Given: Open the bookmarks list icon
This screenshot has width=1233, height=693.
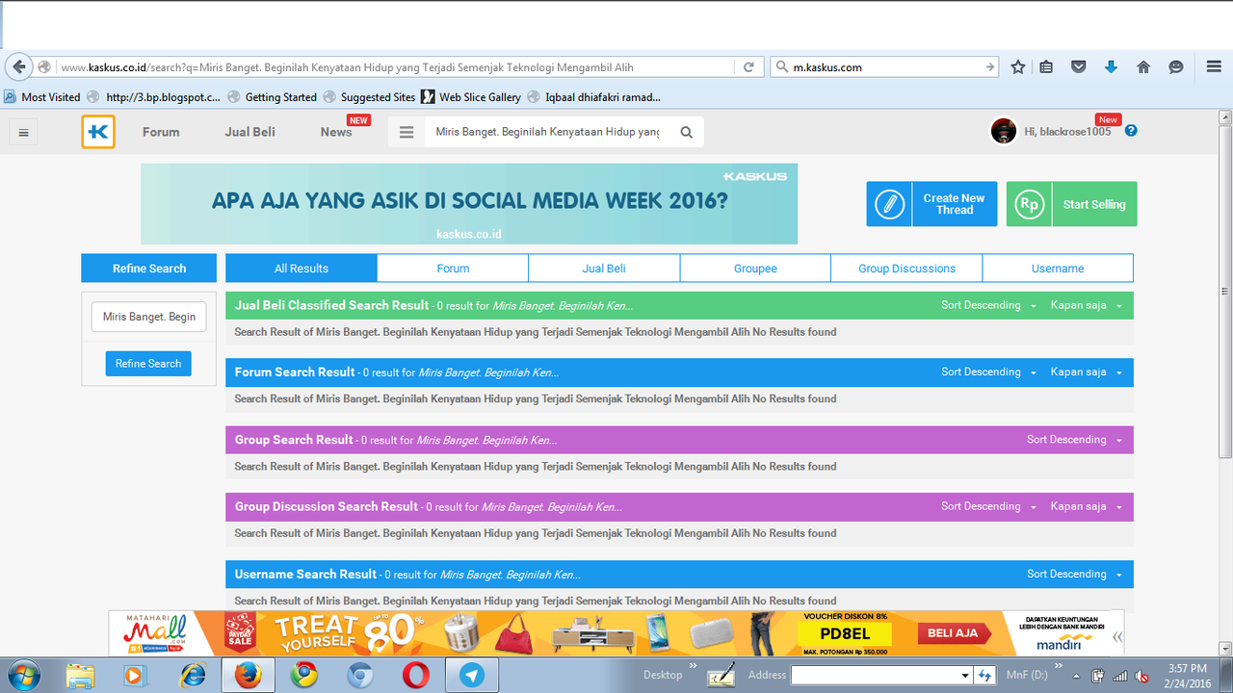Looking at the screenshot, I should [1046, 67].
